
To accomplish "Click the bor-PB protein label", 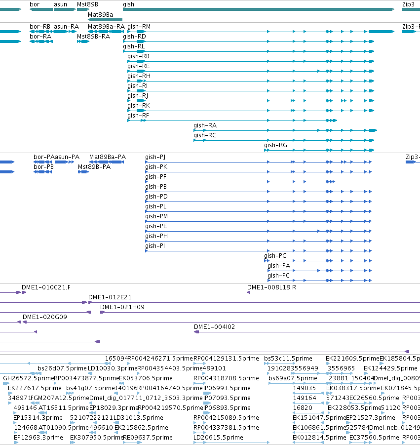I will tap(43, 167).
